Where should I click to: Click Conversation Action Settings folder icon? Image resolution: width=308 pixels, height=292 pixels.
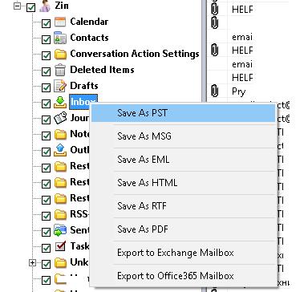60,54
